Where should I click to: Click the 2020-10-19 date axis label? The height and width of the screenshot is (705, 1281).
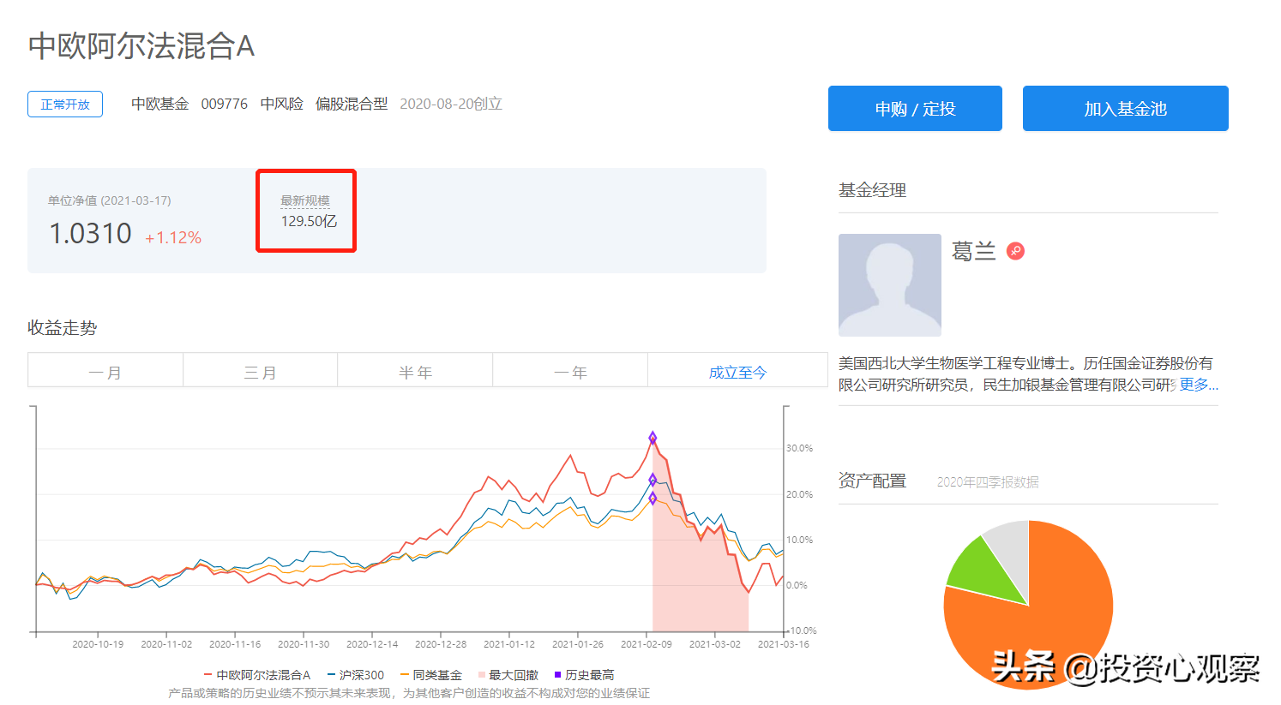[x=98, y=644]
